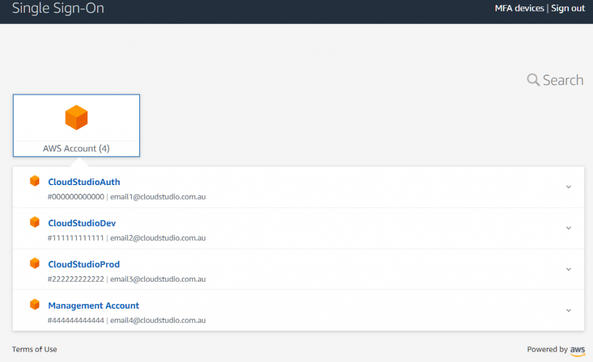Viewport: 593px width, 362px height.
Task: Click the magnifying glass search icon
Action: (533, 80)
